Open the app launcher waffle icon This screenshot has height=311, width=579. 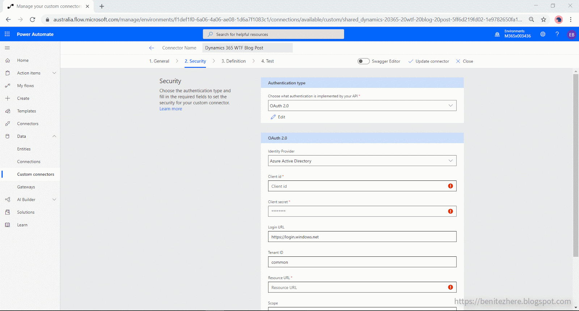(7, 34)
